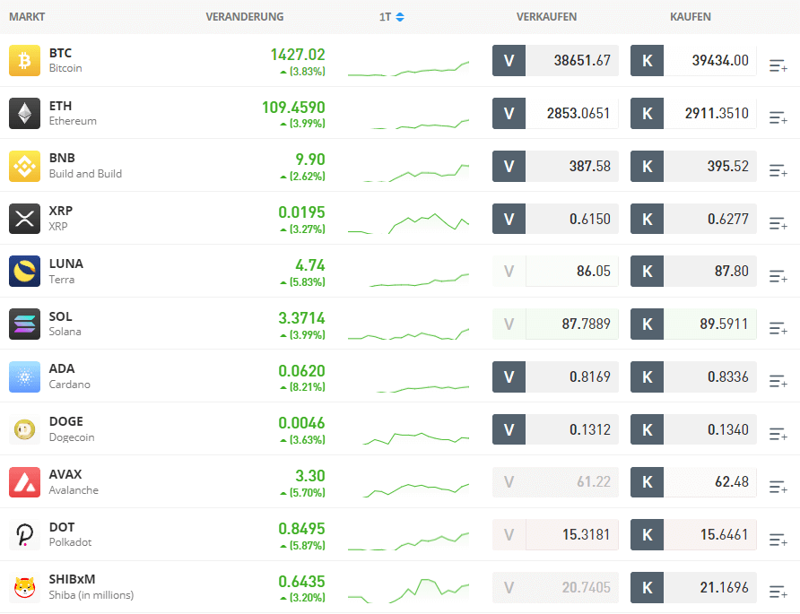This screenshot has width=800, height=614.
Task: Click the list-plus icon in DOGE row
Action: click(x=778, y=434)
